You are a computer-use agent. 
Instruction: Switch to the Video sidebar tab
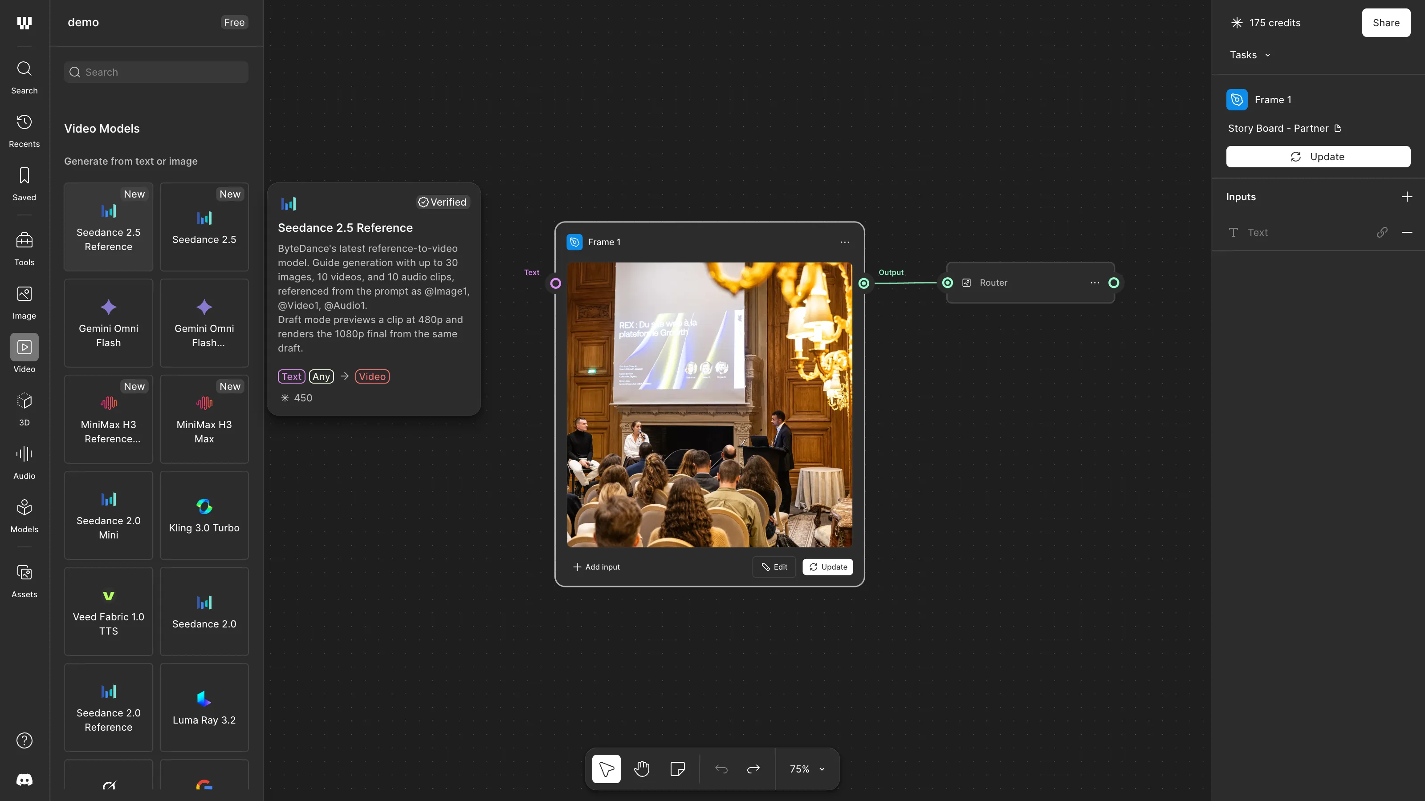click(x=24, y=354)
